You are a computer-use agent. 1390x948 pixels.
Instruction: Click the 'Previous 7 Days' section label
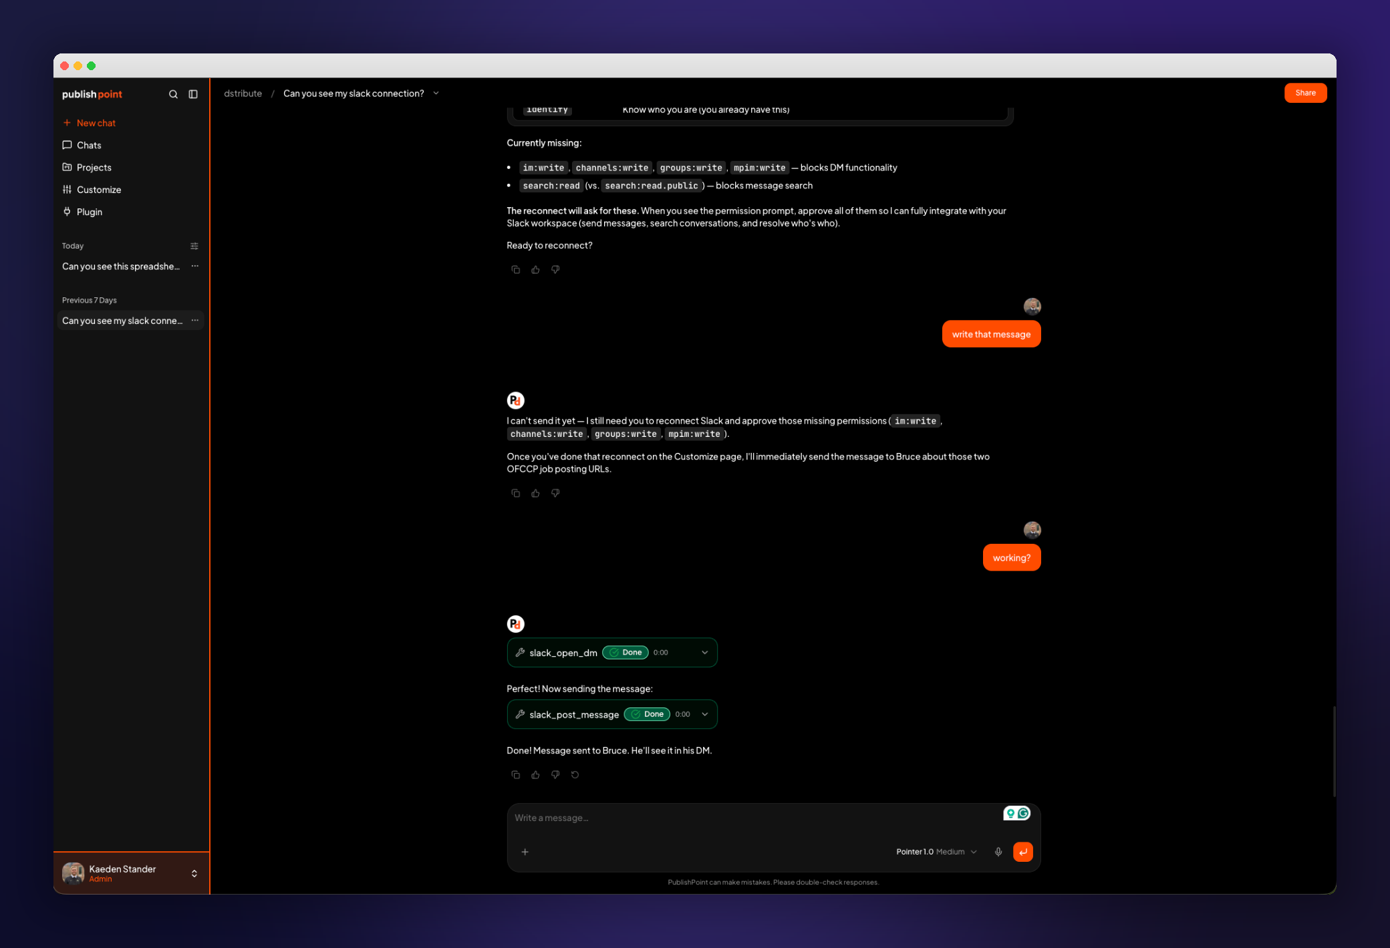click(x=90, y=300)
